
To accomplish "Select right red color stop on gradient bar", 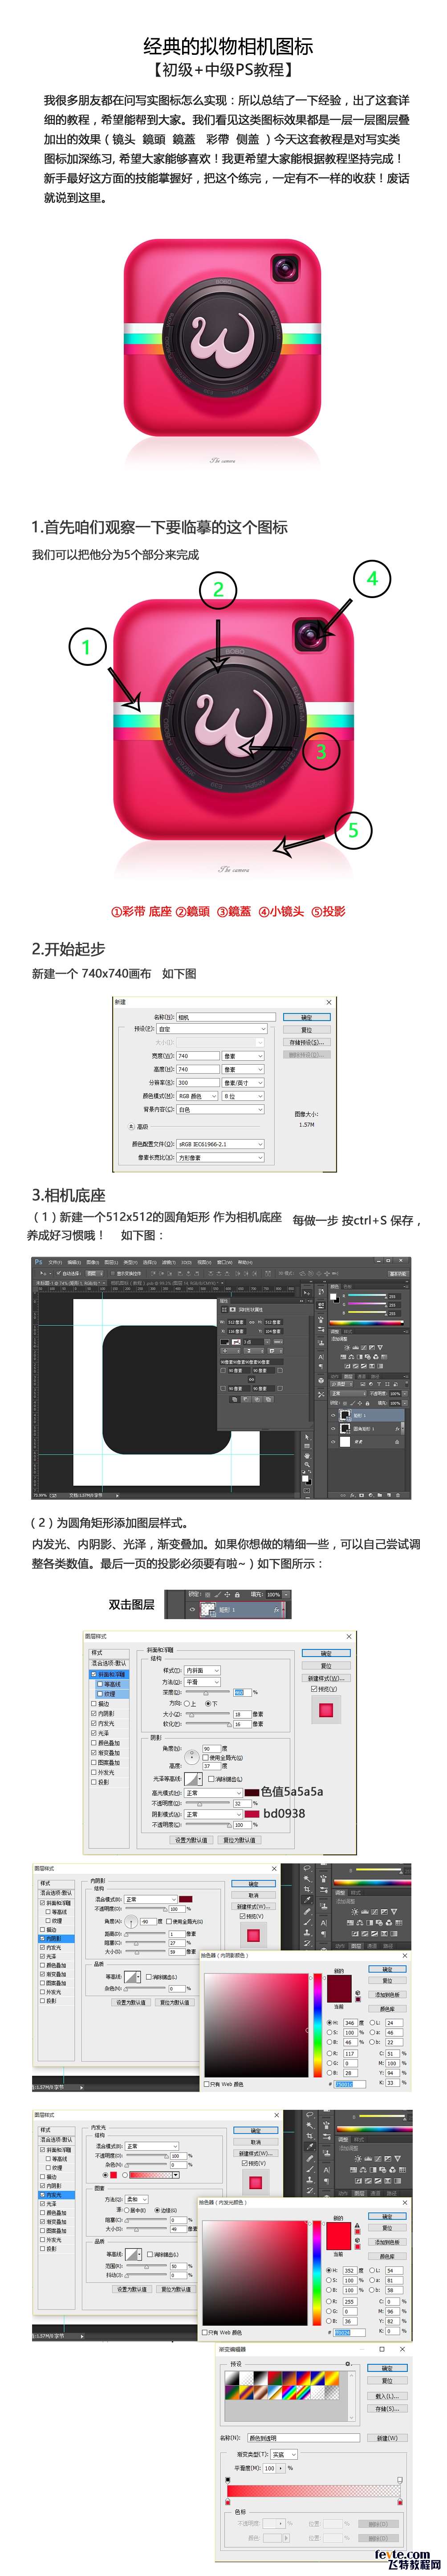I will coord(400,2503).
